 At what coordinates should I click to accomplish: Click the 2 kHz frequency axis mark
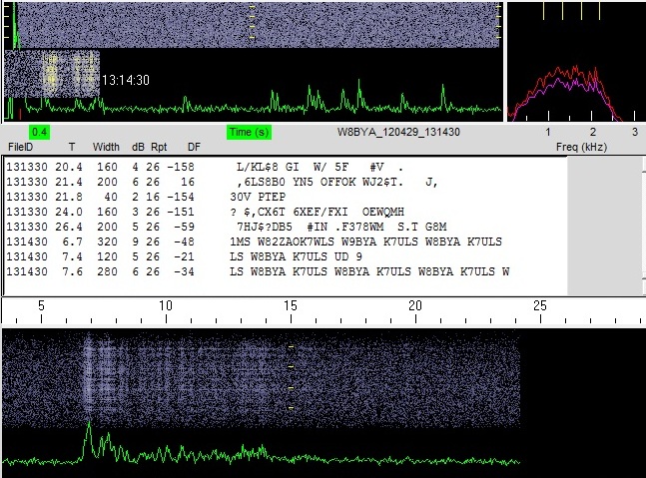(592, 132)
